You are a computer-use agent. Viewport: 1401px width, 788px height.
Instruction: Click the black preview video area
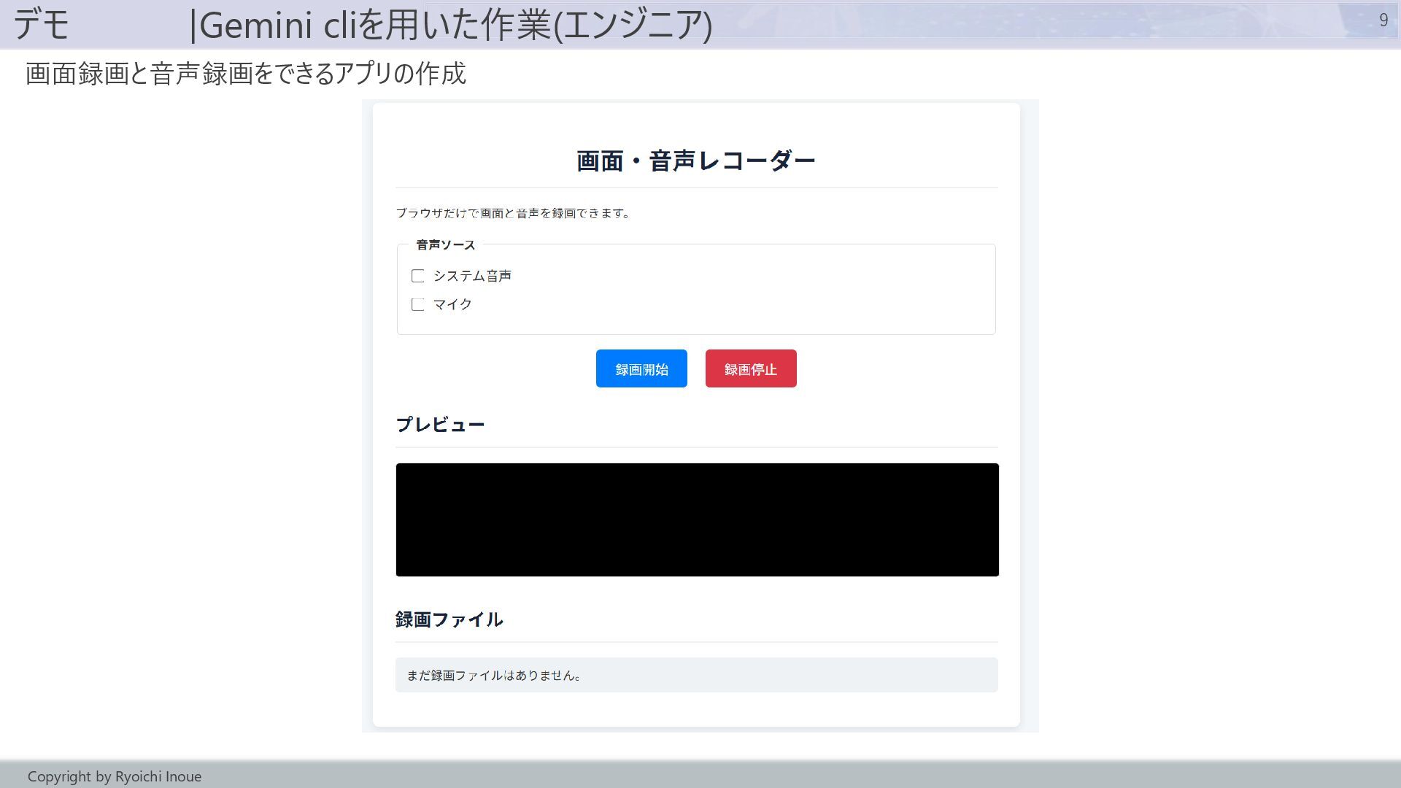(x=697, y=519)
